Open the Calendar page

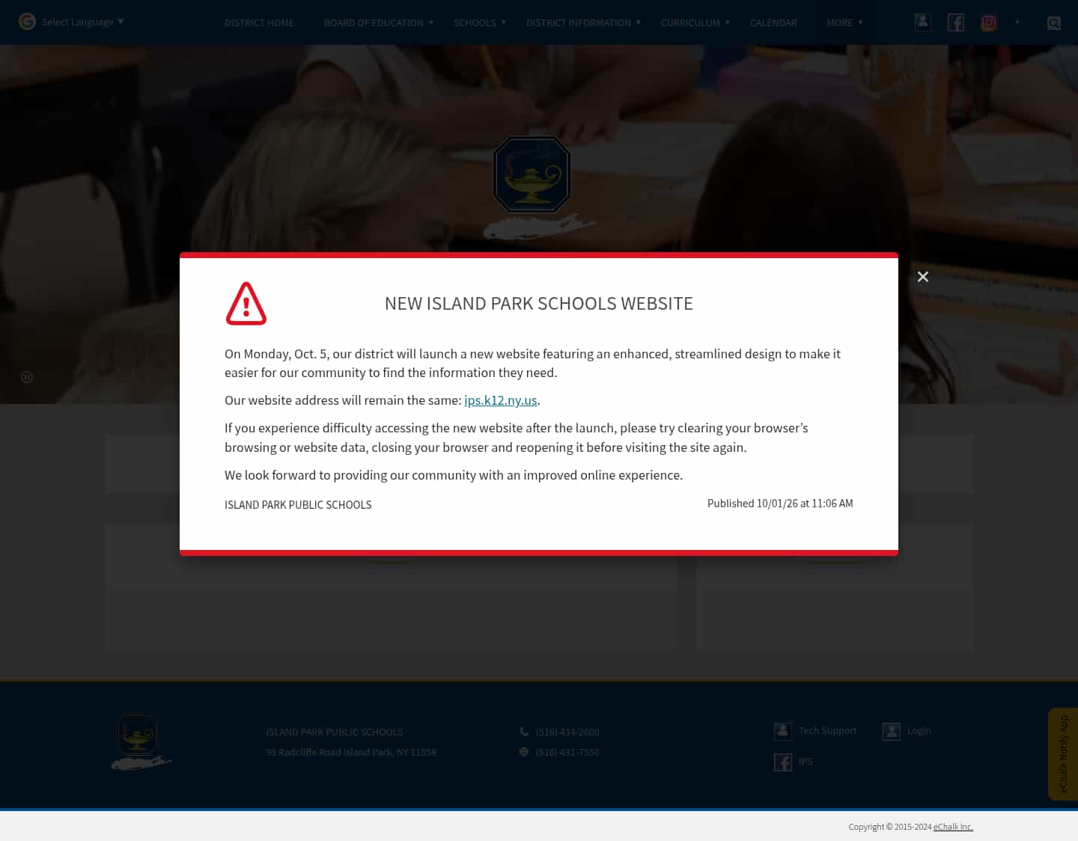pyautogui.click(x=773, y=22)
